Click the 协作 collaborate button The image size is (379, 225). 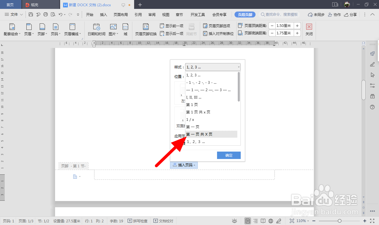(335, 15)
